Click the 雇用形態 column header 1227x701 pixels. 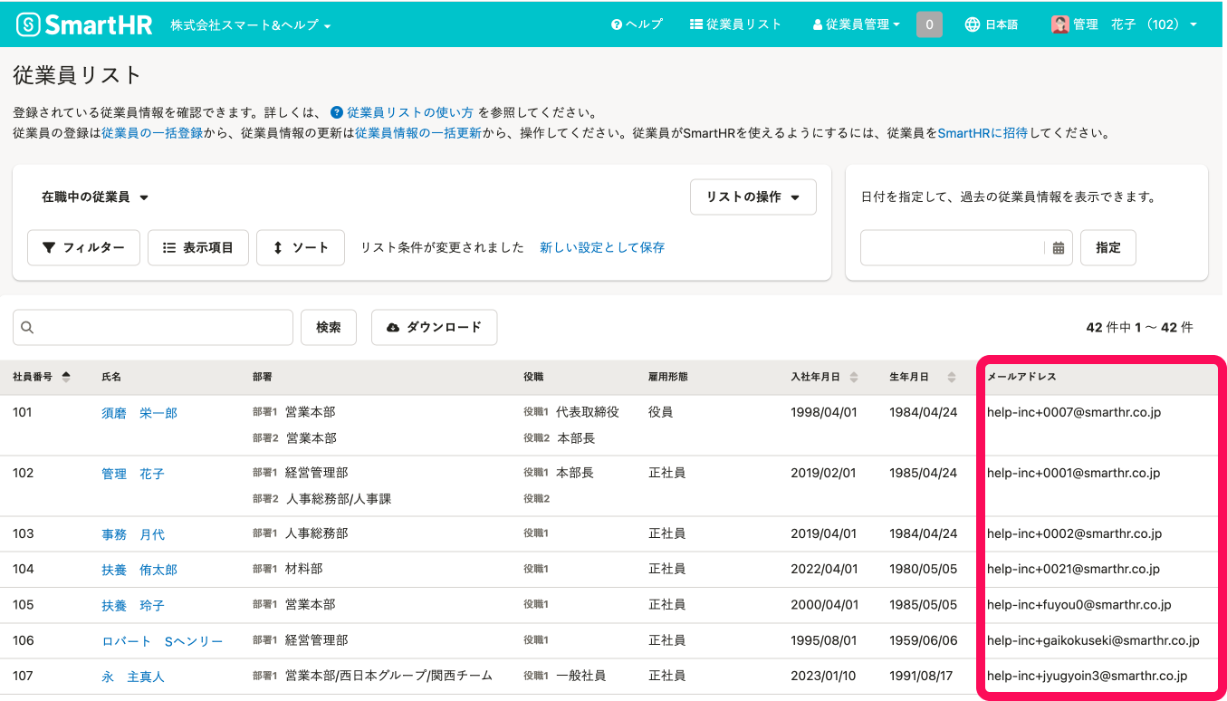668,377
